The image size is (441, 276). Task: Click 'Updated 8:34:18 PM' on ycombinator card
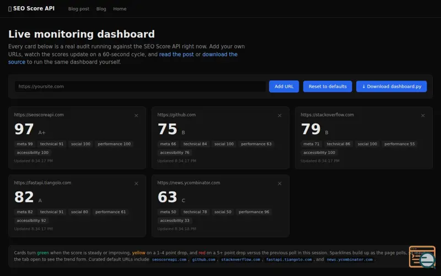pos(176,229)
